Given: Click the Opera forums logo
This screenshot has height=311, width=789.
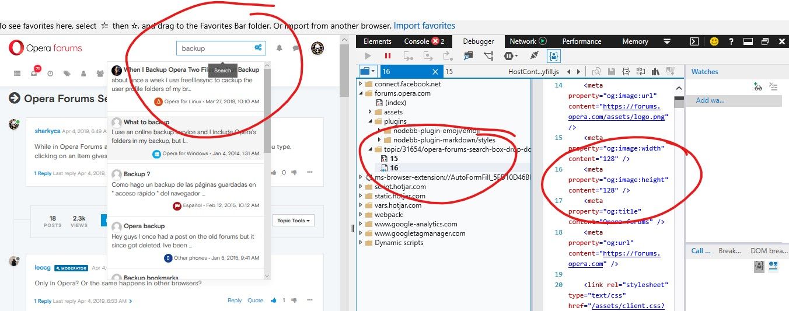Looking at the screenshot, I should point(46,48).
